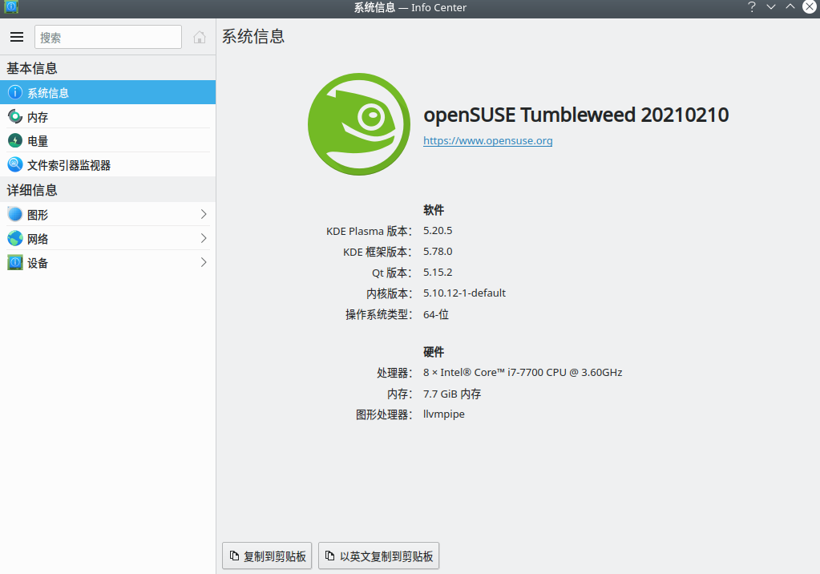This screenshot has width=820, height=574.
Task: Click the home icon beside the search box
Action: tap(200, 37)
